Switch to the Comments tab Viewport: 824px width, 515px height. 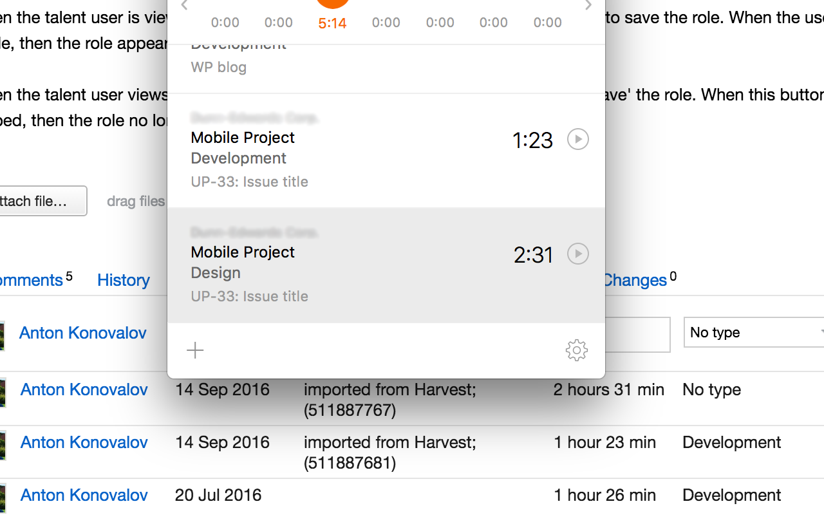coord(32,280)
